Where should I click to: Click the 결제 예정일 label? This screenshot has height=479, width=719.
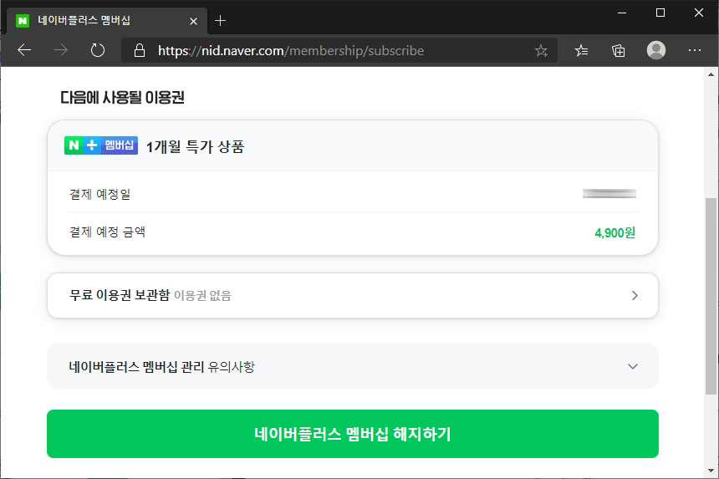point(100,194)
